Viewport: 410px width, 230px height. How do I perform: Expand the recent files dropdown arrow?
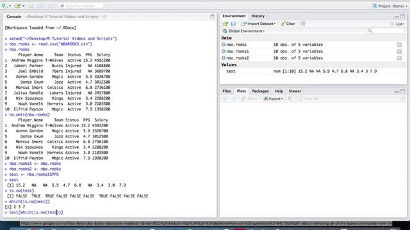[x=23, y=6]
